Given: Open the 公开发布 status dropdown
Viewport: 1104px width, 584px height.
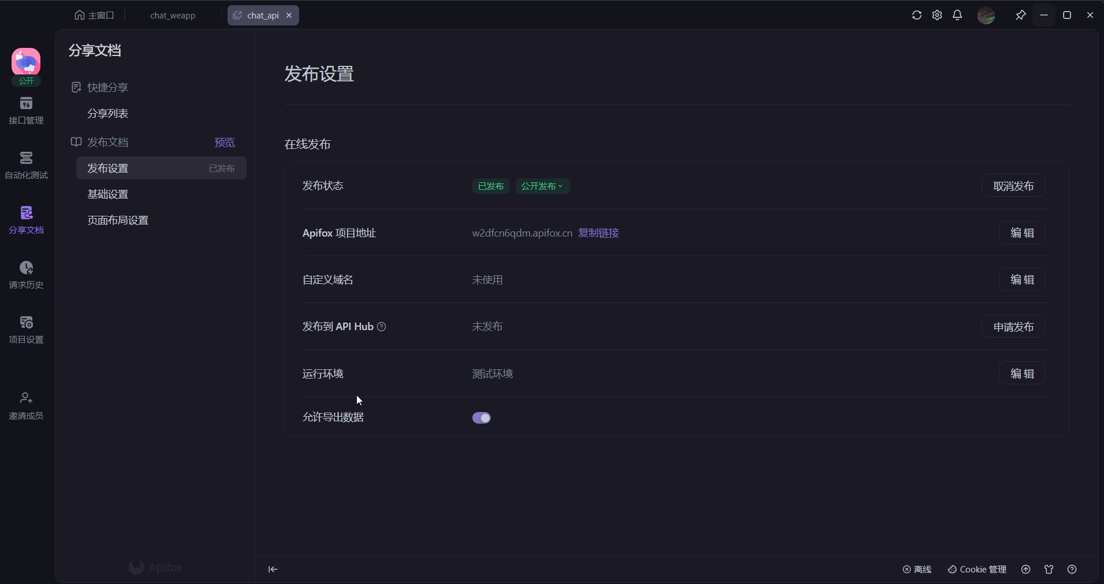Looking at the screenshot, I should pos(542,186).
